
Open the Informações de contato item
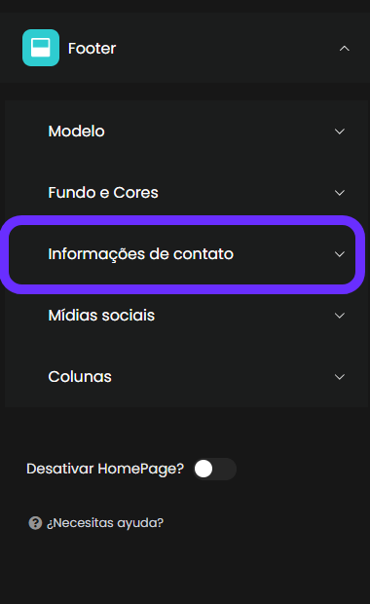[140, 254]
